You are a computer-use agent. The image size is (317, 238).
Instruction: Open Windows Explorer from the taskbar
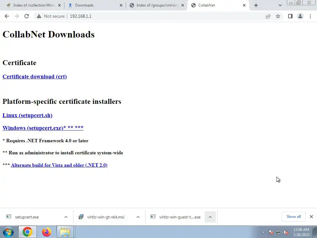coord(65,232)
